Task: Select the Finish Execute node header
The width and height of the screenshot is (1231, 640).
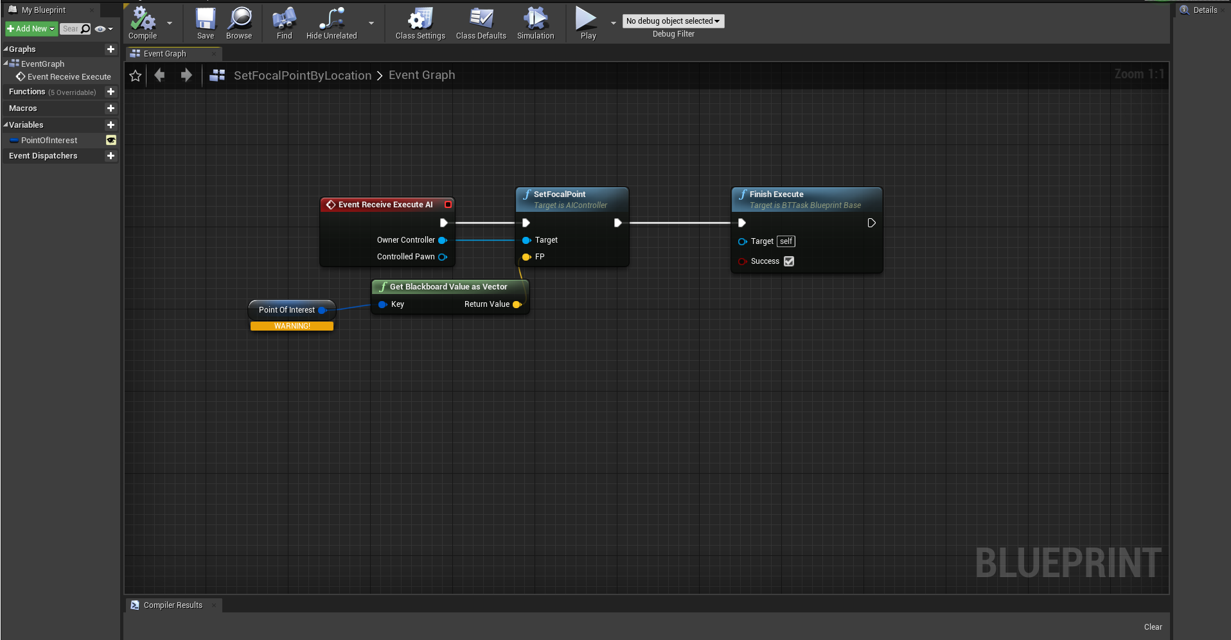Action: (x=806, y=199)
